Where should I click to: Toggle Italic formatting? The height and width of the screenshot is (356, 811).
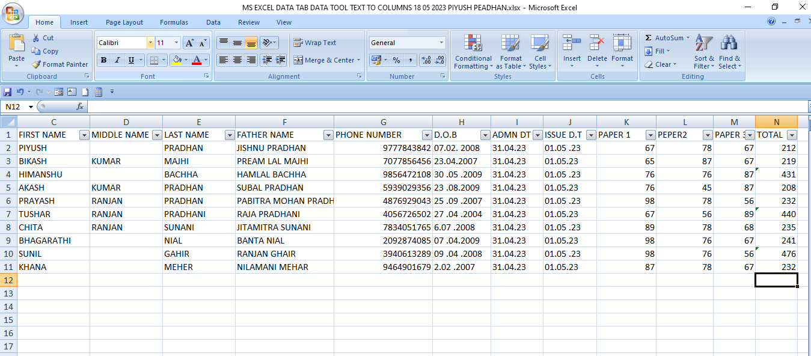(117, 60)
